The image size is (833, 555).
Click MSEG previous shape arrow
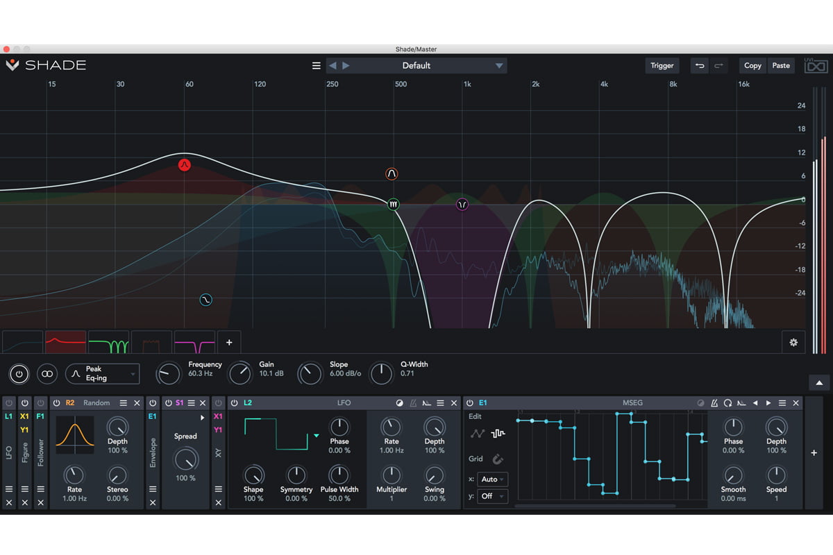[x=755, y=403]
